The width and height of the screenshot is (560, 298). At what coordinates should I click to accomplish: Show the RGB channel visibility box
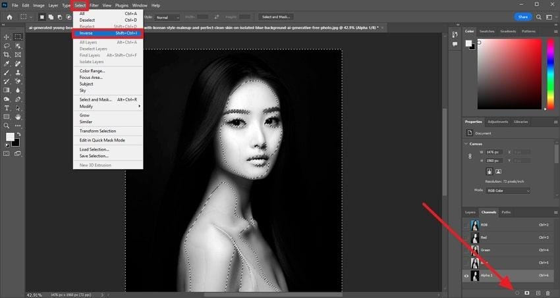pyautogui.click(x=466, y=225)
